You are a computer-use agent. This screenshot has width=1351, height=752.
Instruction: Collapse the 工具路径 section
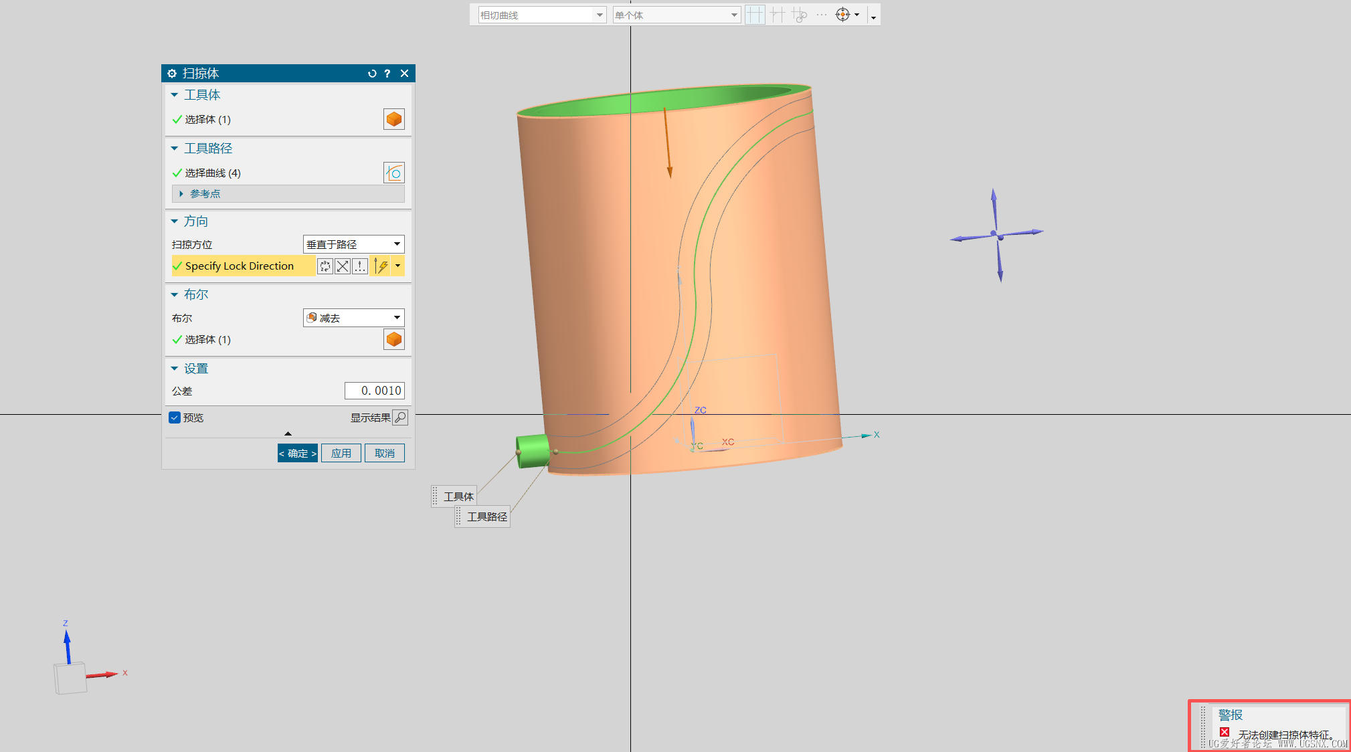tap(175, 149)
